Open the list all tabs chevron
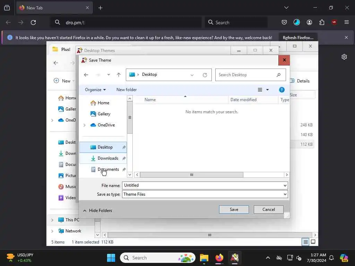The height and width of the screenshot is (266, 355). 286,8
